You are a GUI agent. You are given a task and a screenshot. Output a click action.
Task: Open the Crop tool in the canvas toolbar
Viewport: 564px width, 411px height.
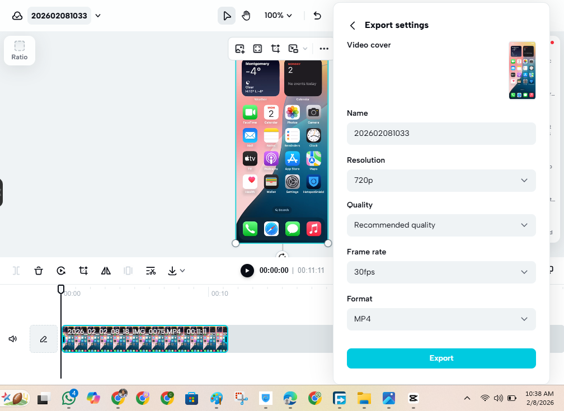pyautogui.click(x=275, y=49)
